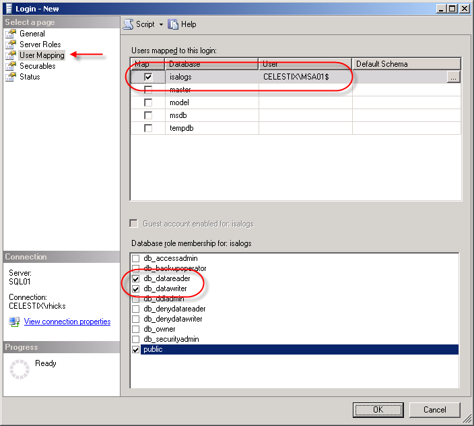
Task: Click the Script toolbar icon
Action: pyautogui.click(x=128, y=24)
